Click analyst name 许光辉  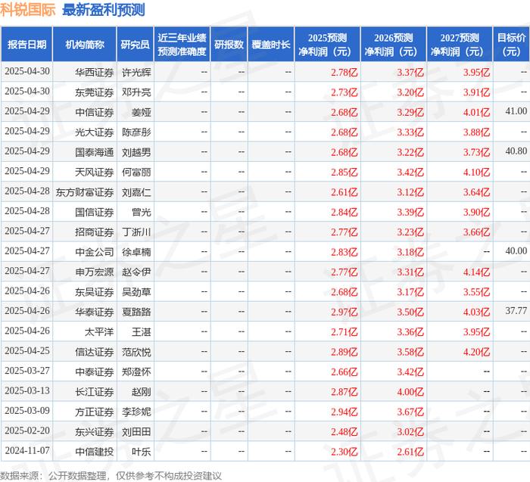click(x=136, y=73)
